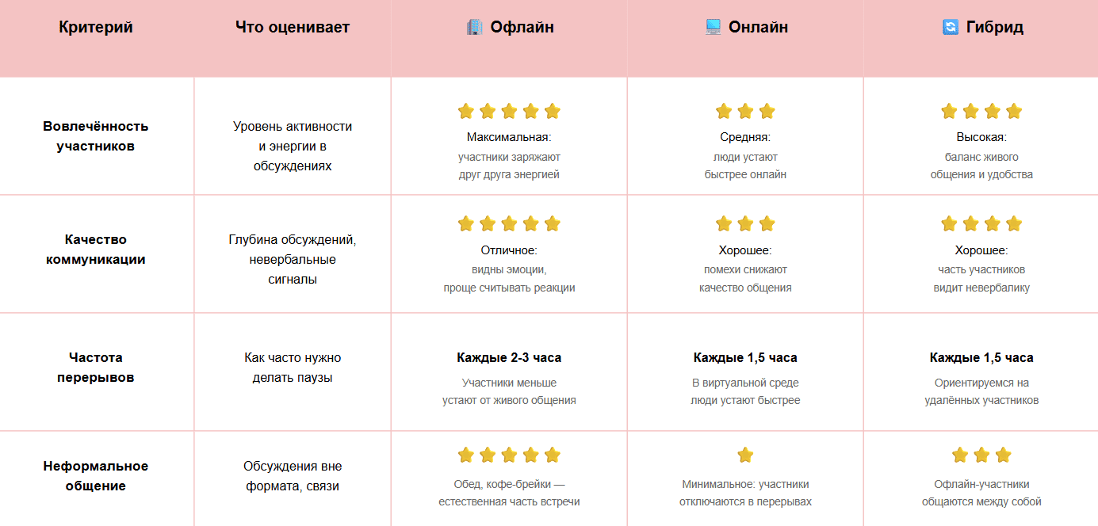Click the three-star rating above Средняя
Viewport: 1098px width, 526px height.
tap(745, 111)
